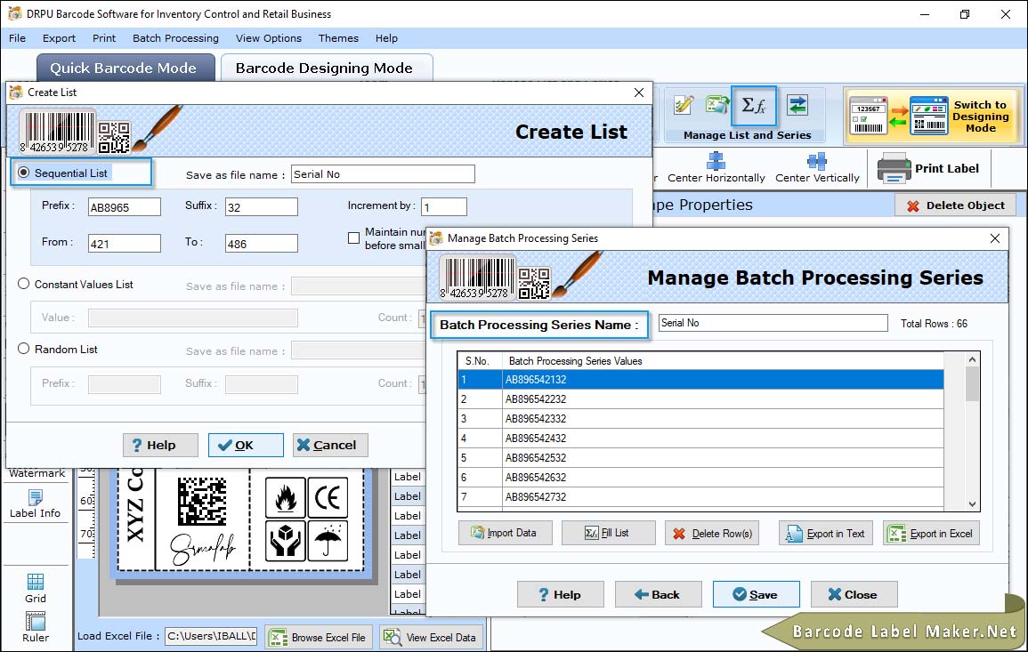Click scroll up arrow in series list
Viewport: 1028px width, 652px height.
[x=972, y=359]
